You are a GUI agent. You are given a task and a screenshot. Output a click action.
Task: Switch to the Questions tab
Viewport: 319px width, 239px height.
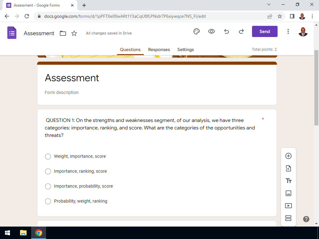[x=130, y=49]
